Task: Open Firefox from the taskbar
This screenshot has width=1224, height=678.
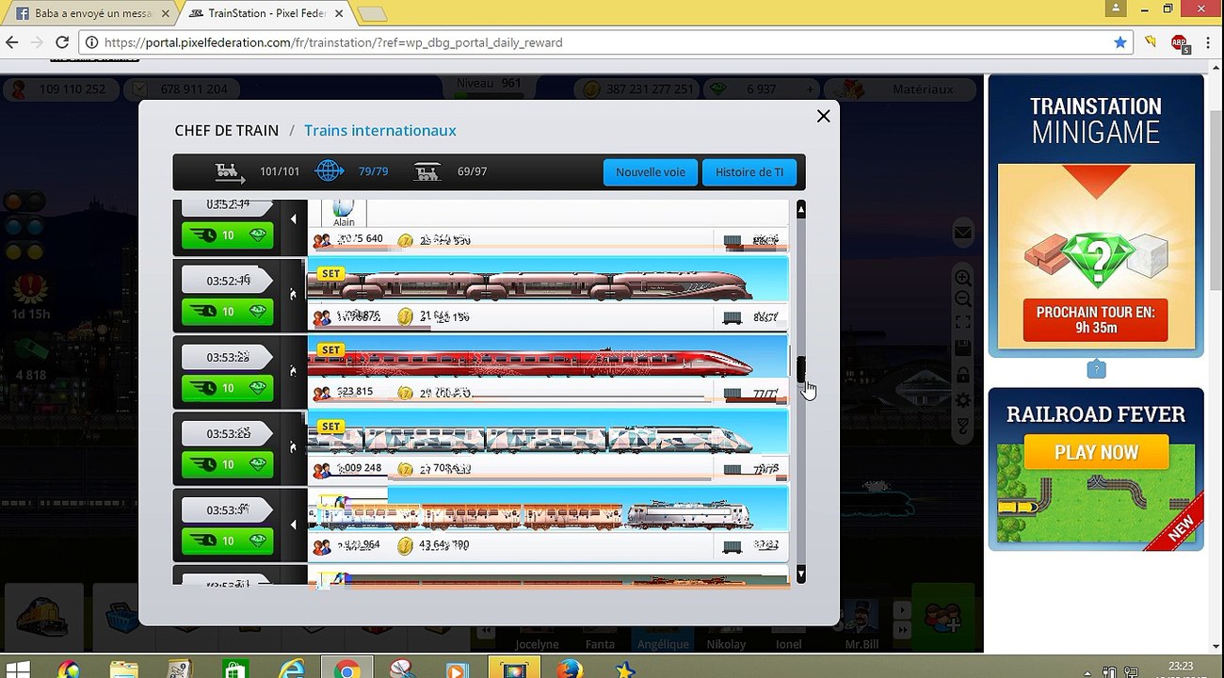Action: click(x=569, y=670)
